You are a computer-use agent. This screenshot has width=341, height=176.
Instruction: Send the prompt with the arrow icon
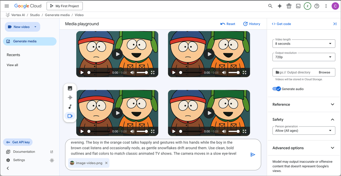(253, 154)
